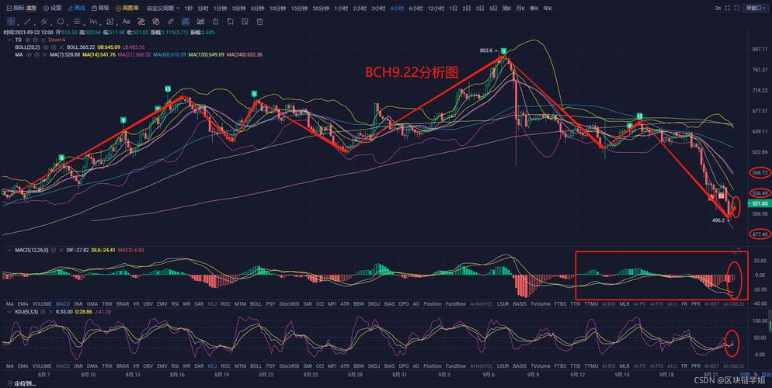Viewport: 772px width, 388px height.
Task: Collapse the MACD panel chevron
Action: click(9, 251)
